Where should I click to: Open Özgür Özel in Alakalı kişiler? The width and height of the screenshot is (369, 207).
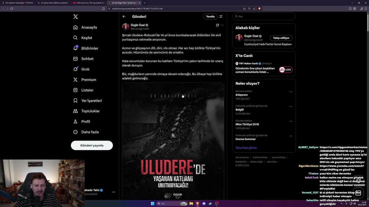click(x=251, y=36)
